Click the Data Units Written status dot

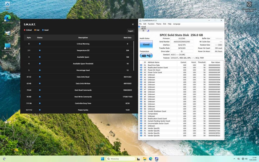tap(40, 83)
